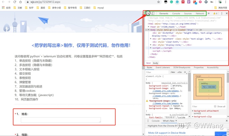The width and height of the screenshot is (229, 136).
Task: Click the #F3F6FA background-color swatch
Action: 171,86
